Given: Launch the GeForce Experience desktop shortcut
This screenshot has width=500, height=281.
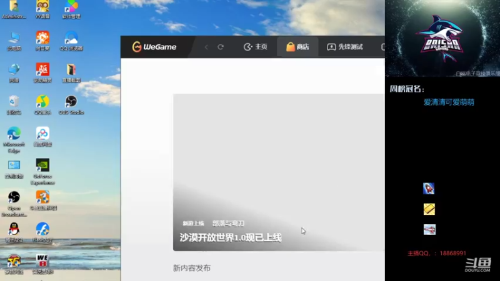Looking at the screenshot, I should 42,171.
